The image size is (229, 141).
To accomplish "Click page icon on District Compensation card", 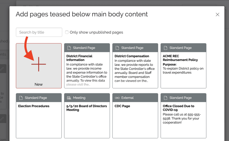I will point(117,48).
